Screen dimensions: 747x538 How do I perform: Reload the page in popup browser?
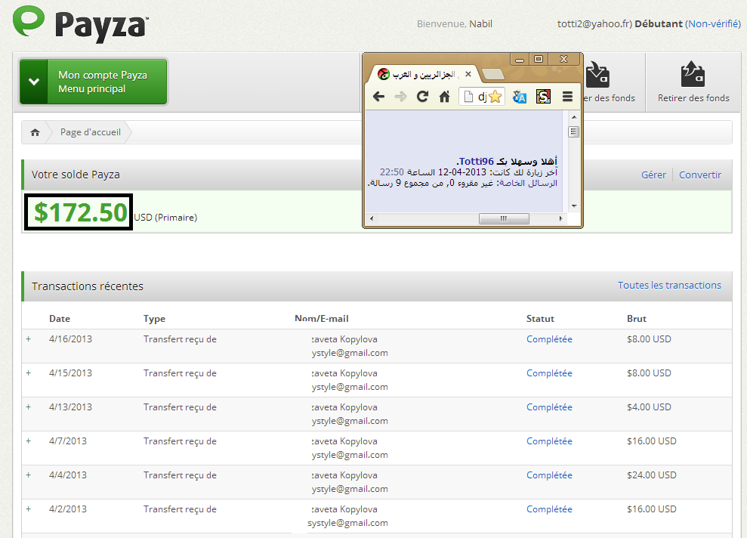pyautogui.click(x=422, y=97)
